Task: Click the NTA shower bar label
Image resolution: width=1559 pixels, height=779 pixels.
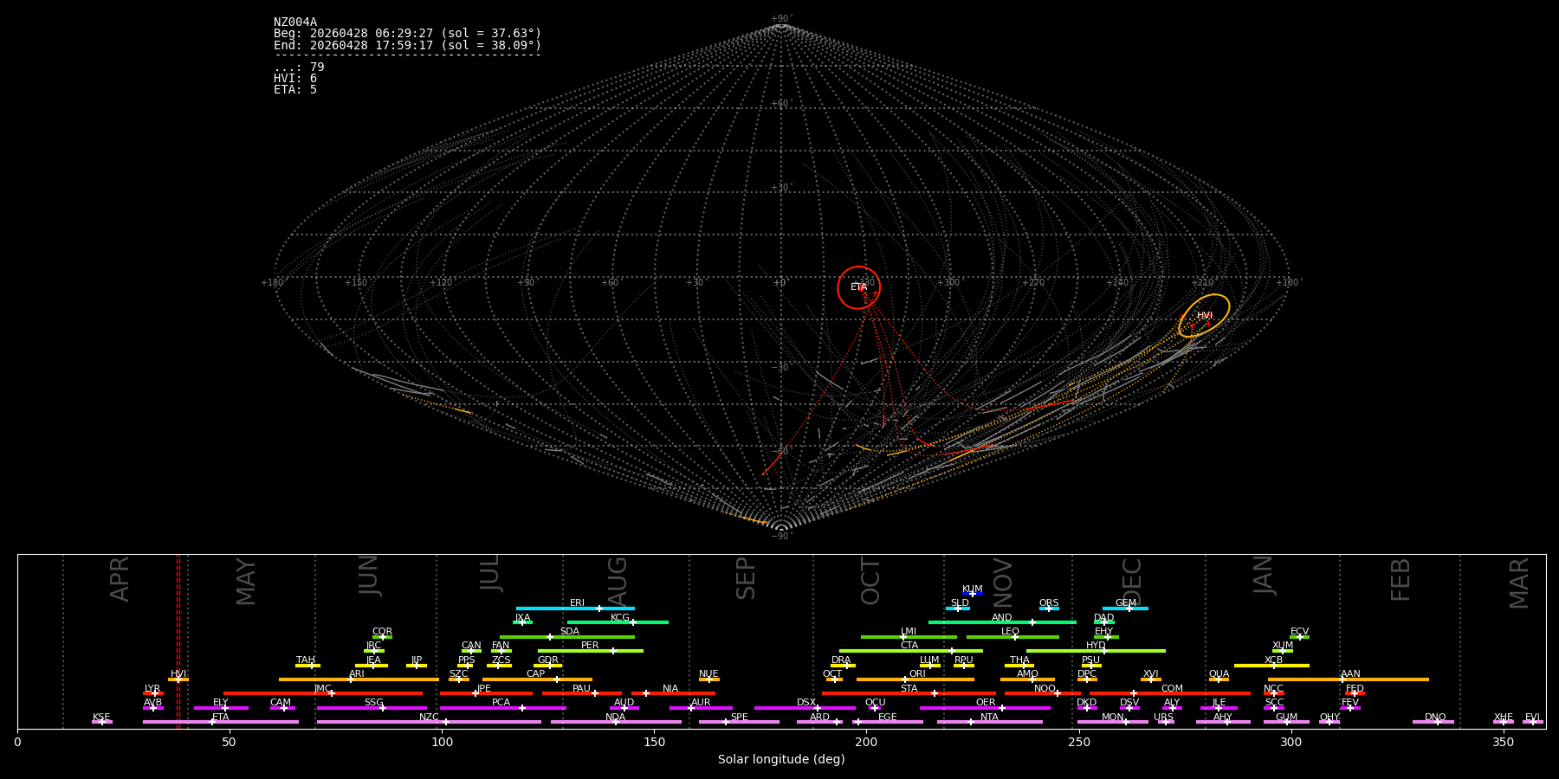Action: [x=989, y=718]
